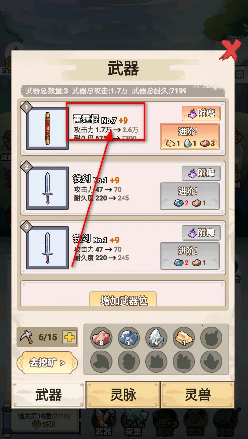Select the gold ingot with count 1
The image size is (248, 439).
(184, 337)
